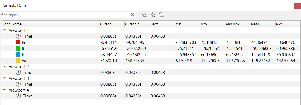Click the expand all tree button
The image size is (301, 105).
(x=144, y=15)
